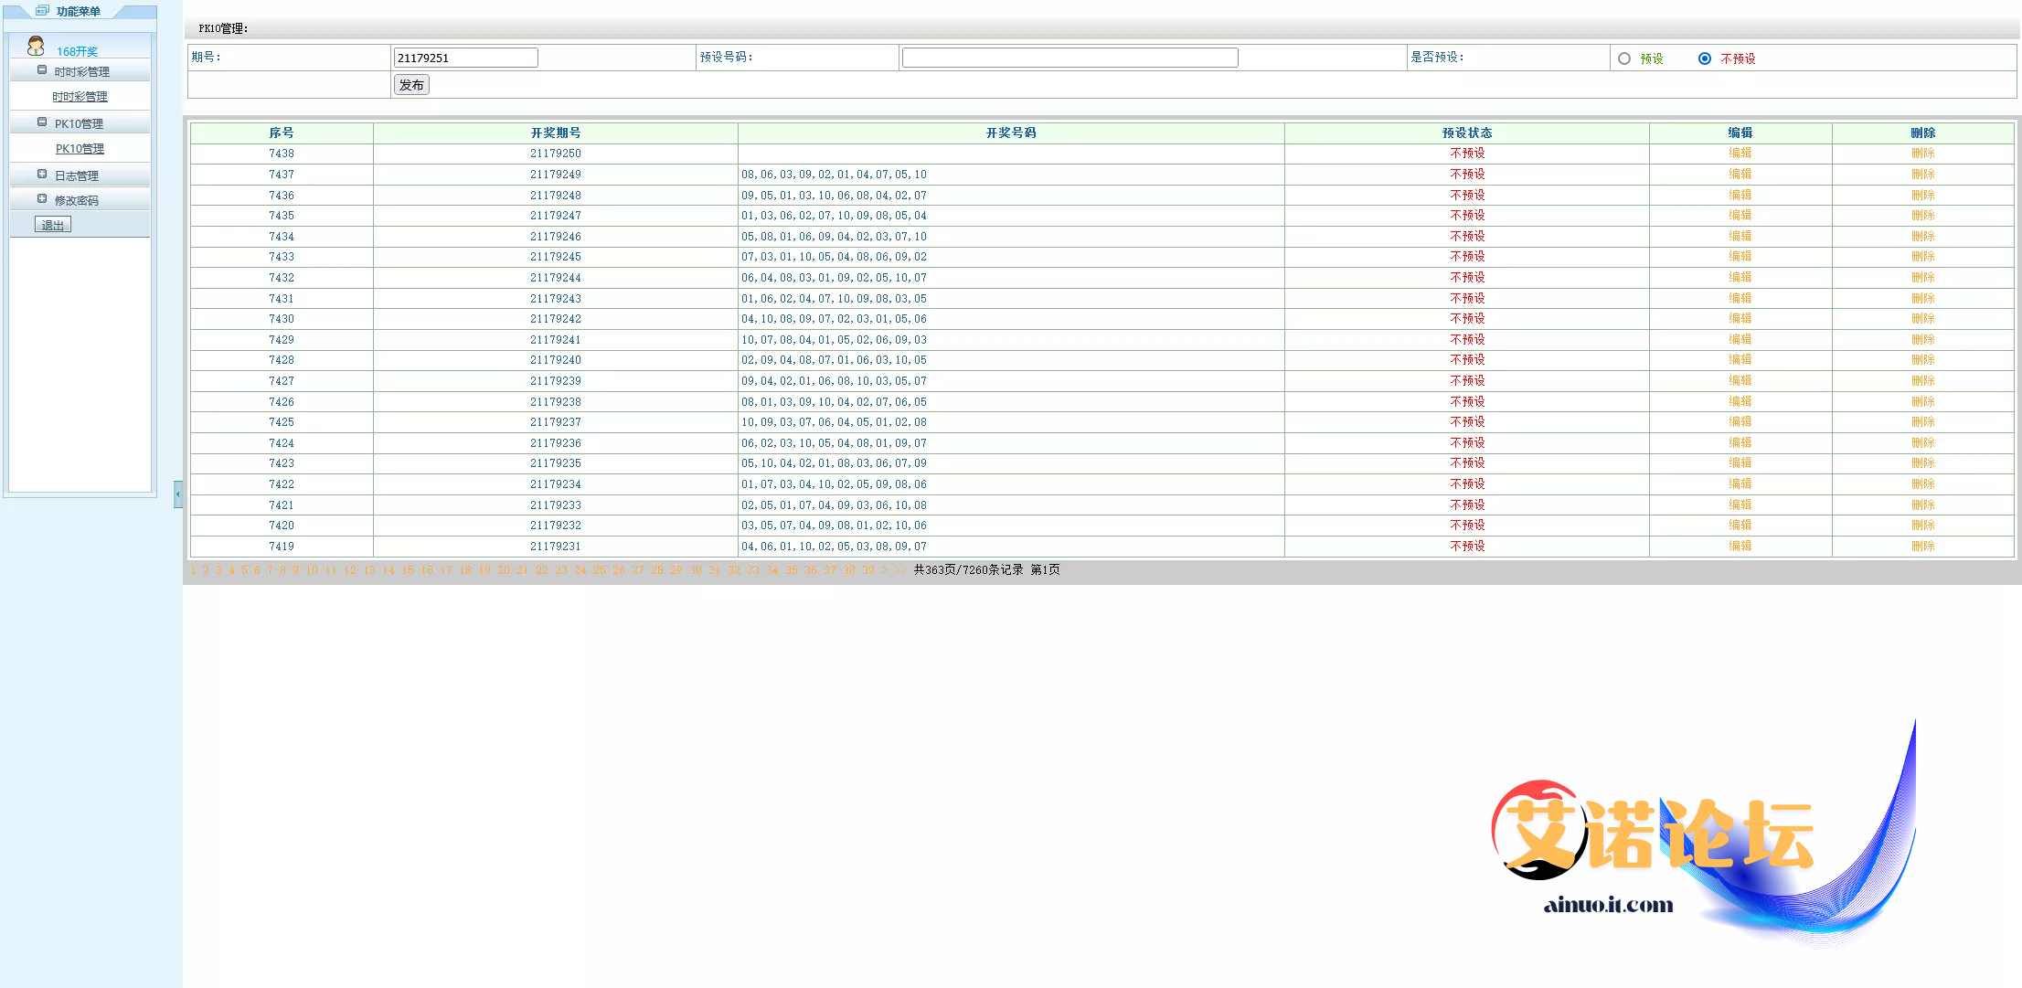Go to page 5 in pagination
Viewport: 2022px width, 988px height.
(244, 570)
